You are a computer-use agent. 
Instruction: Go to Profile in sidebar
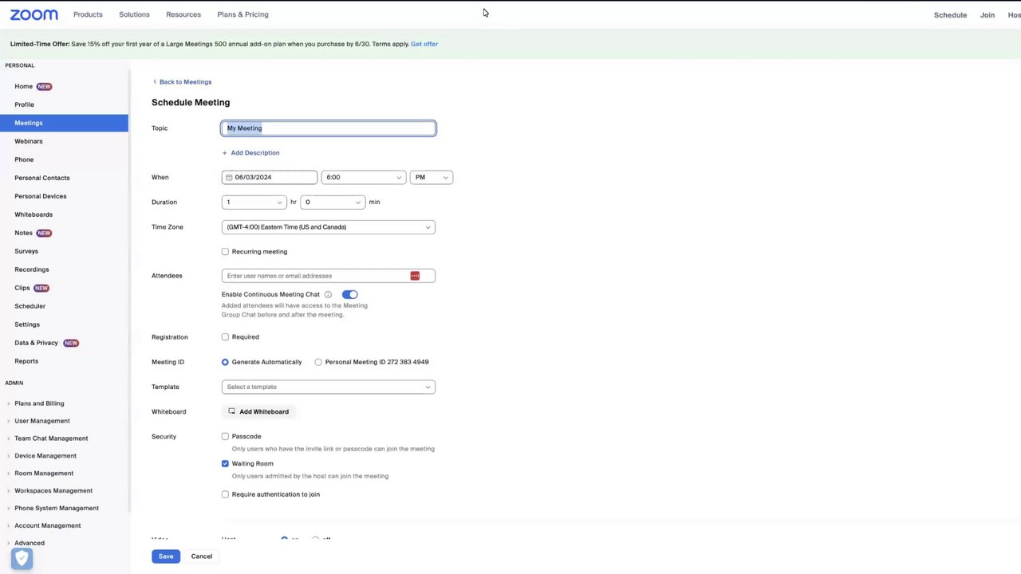(24, 104)
